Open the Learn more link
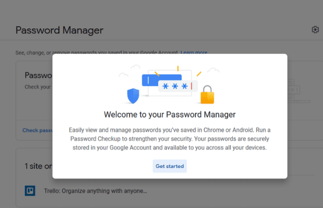This screenshot has height=208, width=323. point(194,52)
